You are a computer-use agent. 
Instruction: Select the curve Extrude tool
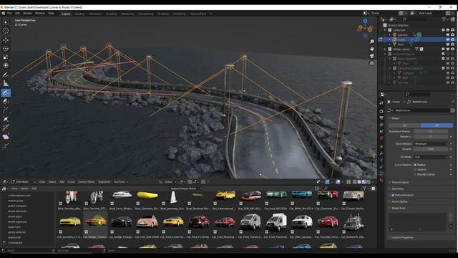point(6,110)
